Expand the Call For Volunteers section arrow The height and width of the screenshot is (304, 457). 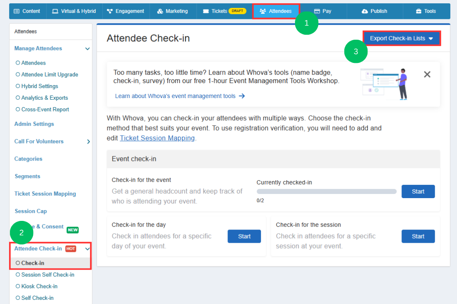tap(88, 142)
